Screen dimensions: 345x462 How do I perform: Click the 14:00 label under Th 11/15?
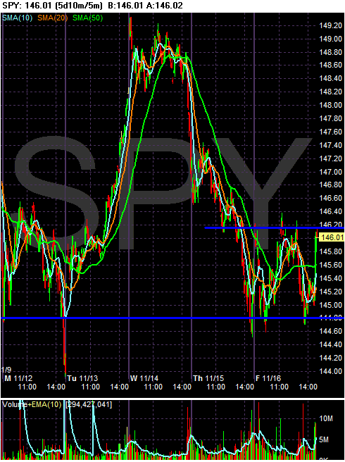246,387
